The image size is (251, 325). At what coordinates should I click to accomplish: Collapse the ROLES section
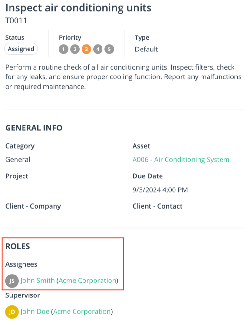click(17, 246)
